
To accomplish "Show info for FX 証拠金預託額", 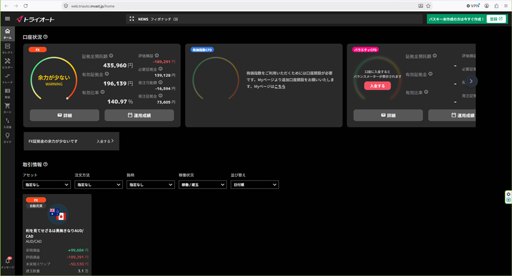I will coord(111,56).
